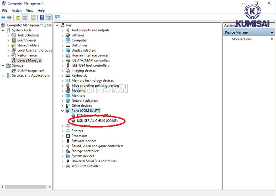Toggle the Show/Hide Action Pane toolbar icon
The width and height of the screenshot is (276, 196).
(49, 18)
